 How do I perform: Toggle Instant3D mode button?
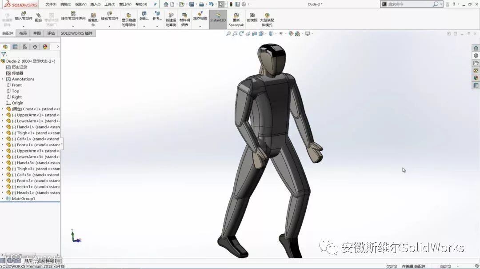click(x=218, y=19)
